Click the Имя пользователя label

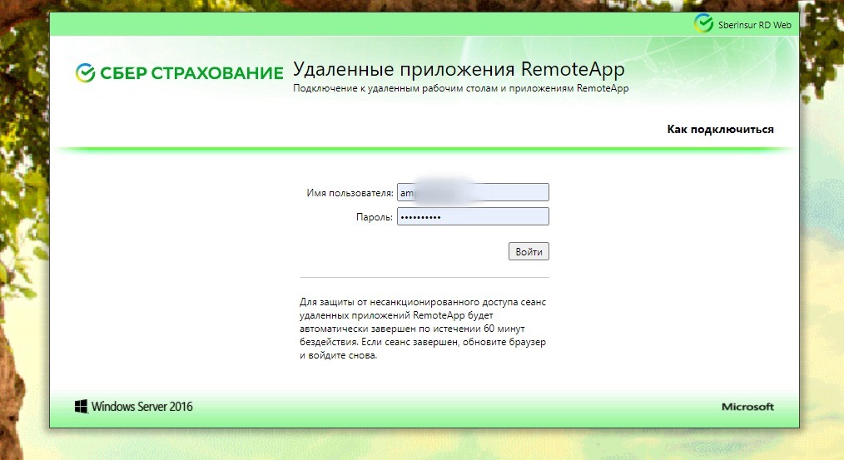coord(350,193)
